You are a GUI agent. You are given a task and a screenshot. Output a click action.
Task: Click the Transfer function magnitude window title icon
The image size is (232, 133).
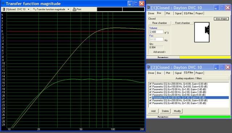tap(3, 3)
